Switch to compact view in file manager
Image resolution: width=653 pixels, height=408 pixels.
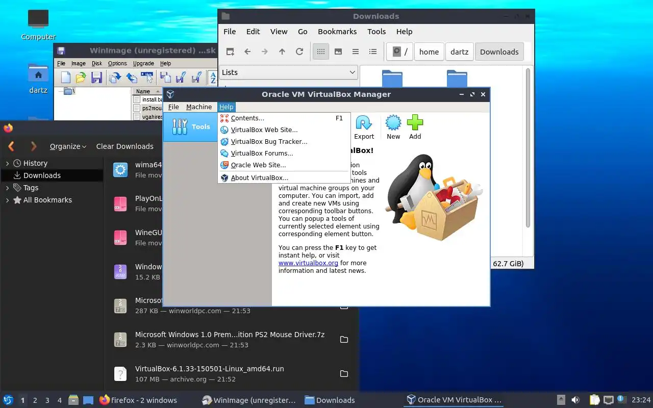pyautogui.click(x=356, y=52)
